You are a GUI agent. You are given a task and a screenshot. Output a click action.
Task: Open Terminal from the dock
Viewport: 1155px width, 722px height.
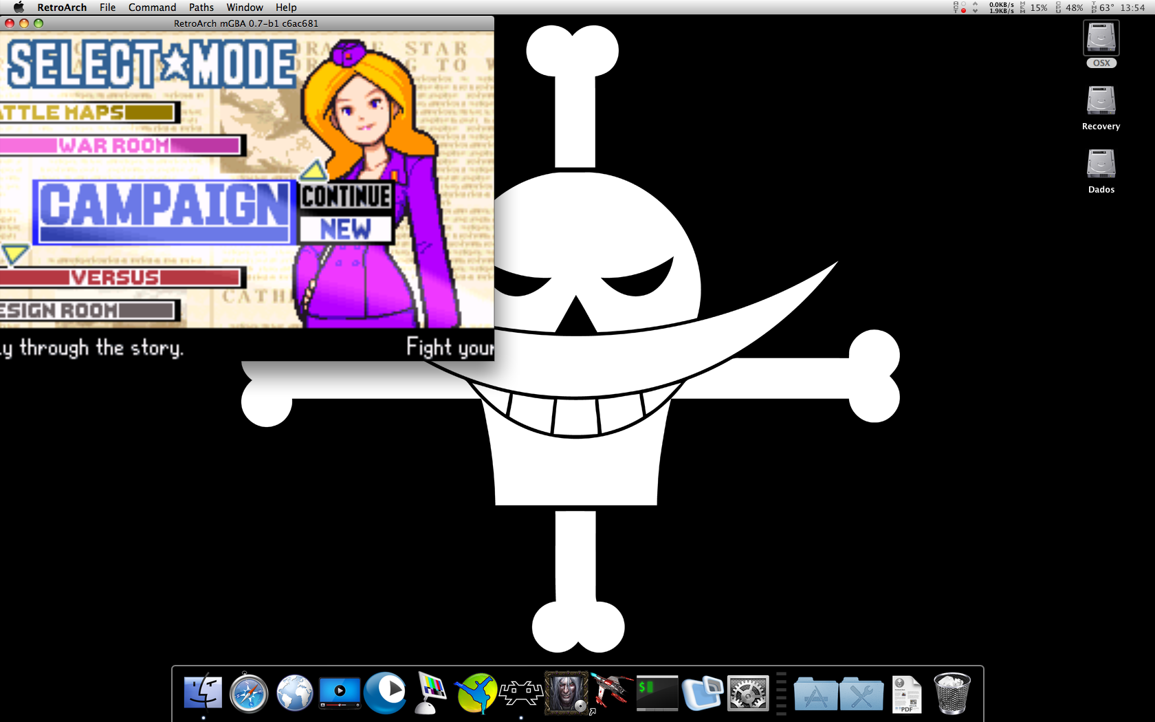click(657, 693)
